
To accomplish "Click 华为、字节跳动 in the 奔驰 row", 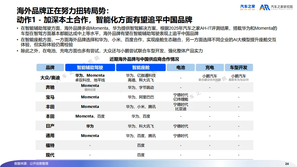I will point(141,88).
